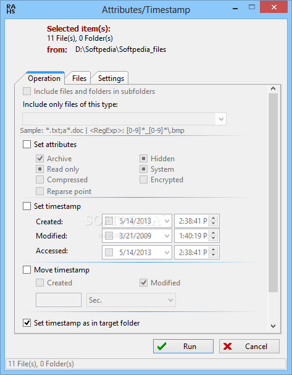The image size is (292, 375).
Task: Open the Modified date picker dropdown
Action: (167, 236)
